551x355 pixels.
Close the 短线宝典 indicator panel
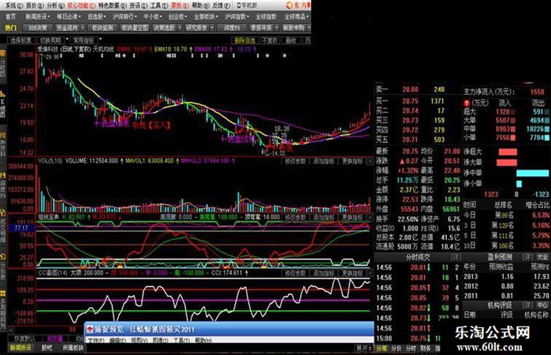coord(370,217)
